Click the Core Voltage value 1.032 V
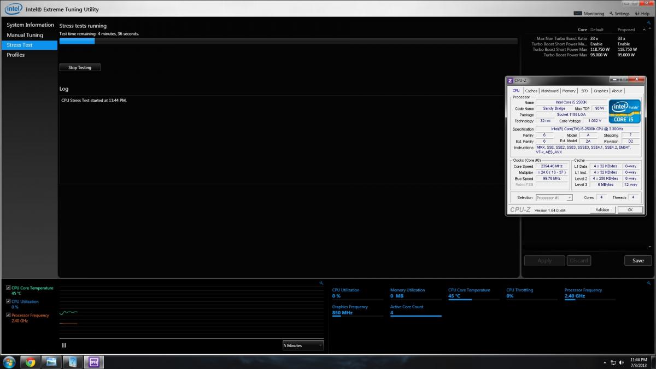The height and width of the screenshot is (369, 656). pyautogui.click(x=595, y=121)
